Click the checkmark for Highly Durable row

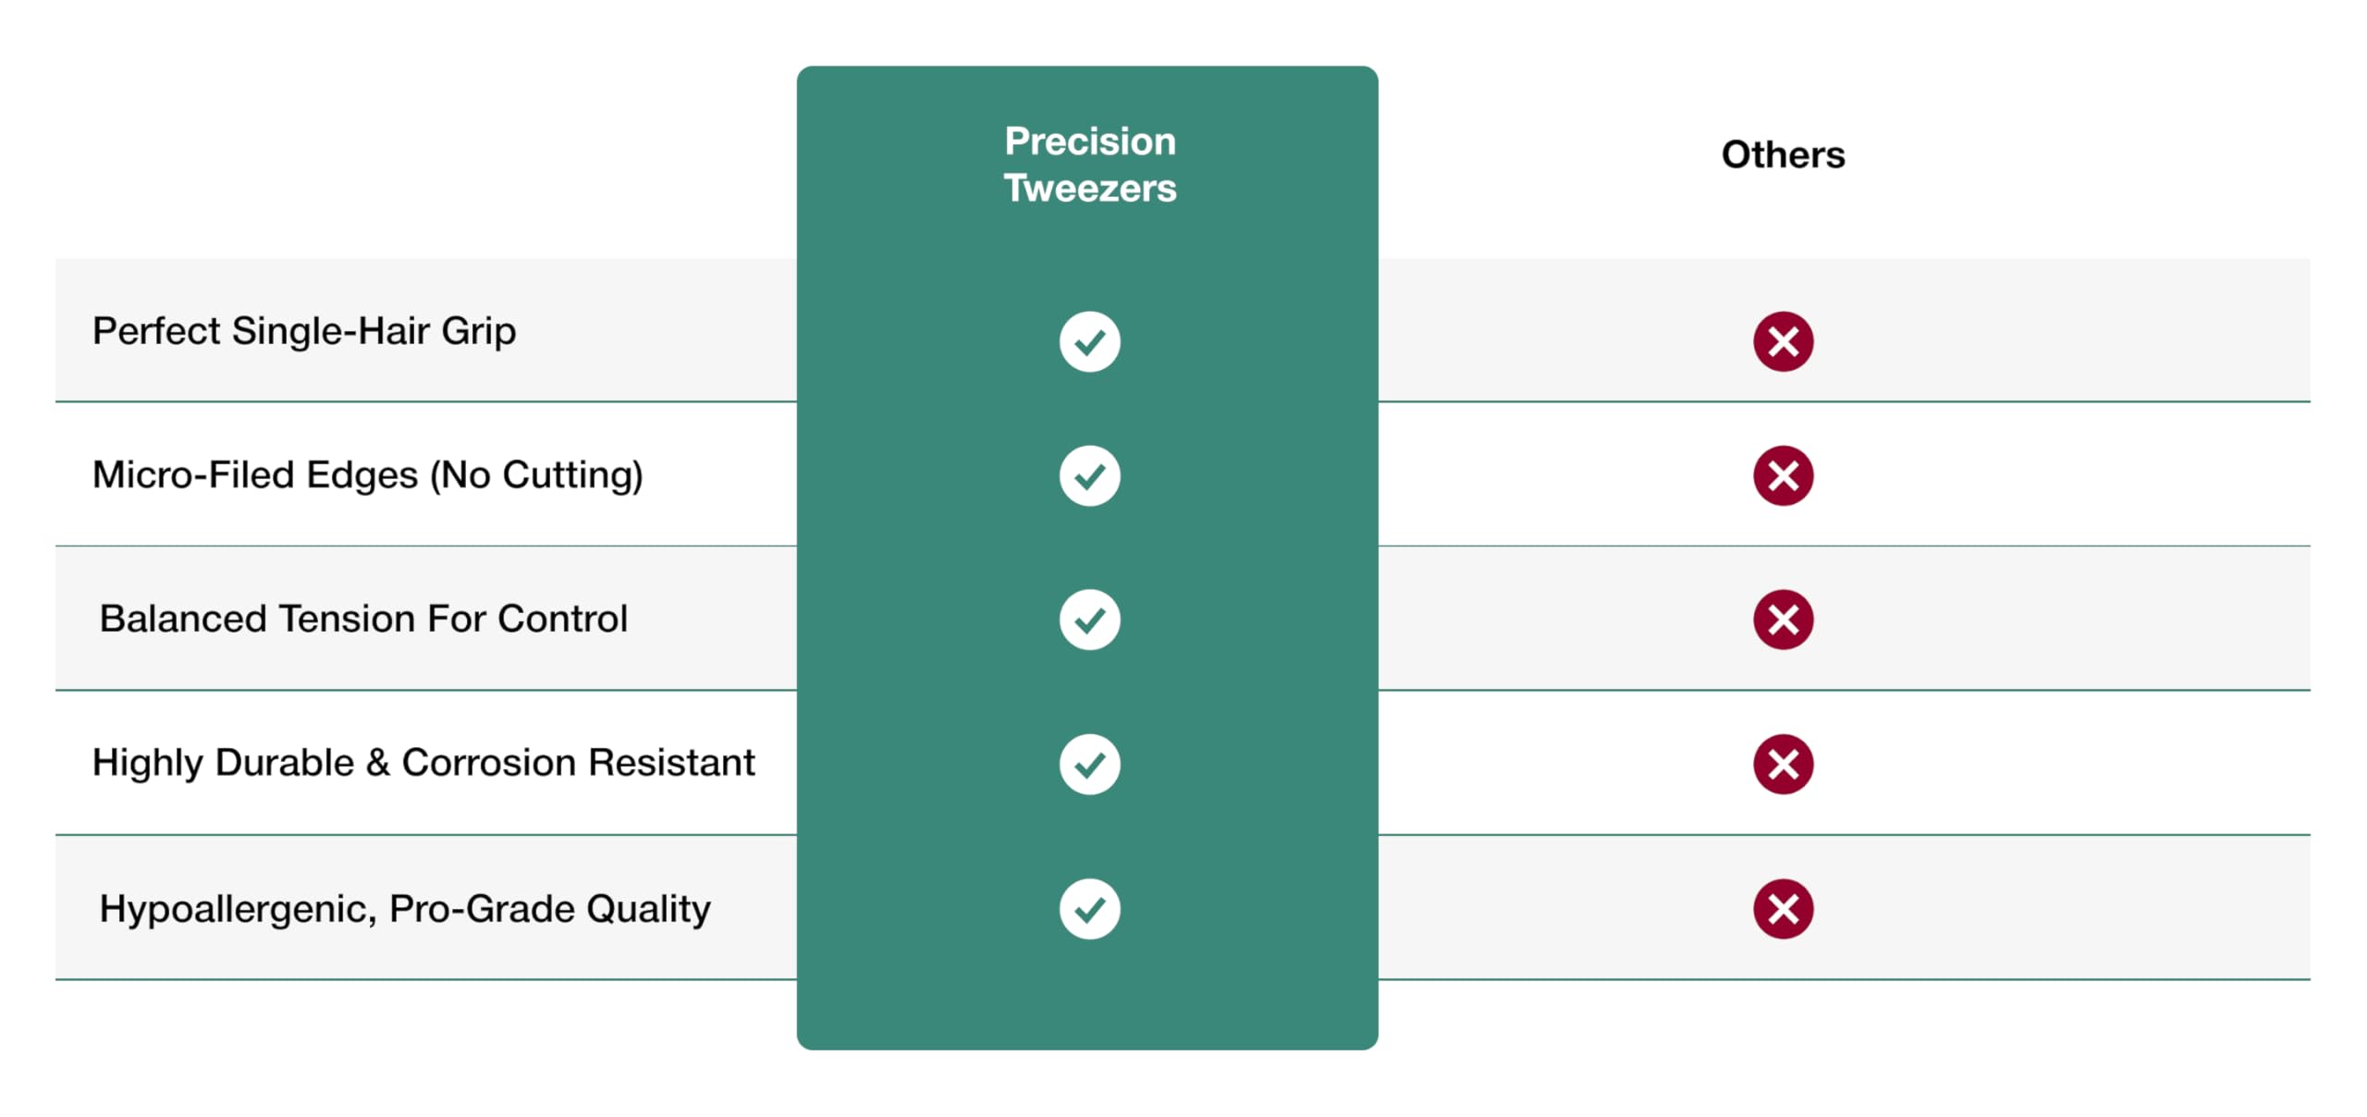tap(1089, 764)
